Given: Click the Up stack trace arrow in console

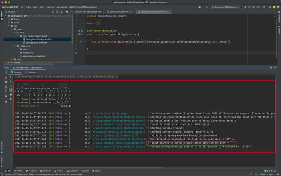Looking at the screenshot, I should (x=11, y=77).
